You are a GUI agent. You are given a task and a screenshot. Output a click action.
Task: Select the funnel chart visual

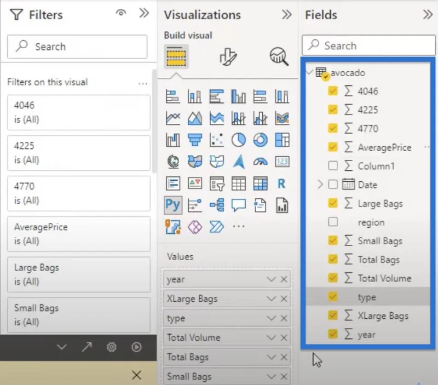[195, 140]
